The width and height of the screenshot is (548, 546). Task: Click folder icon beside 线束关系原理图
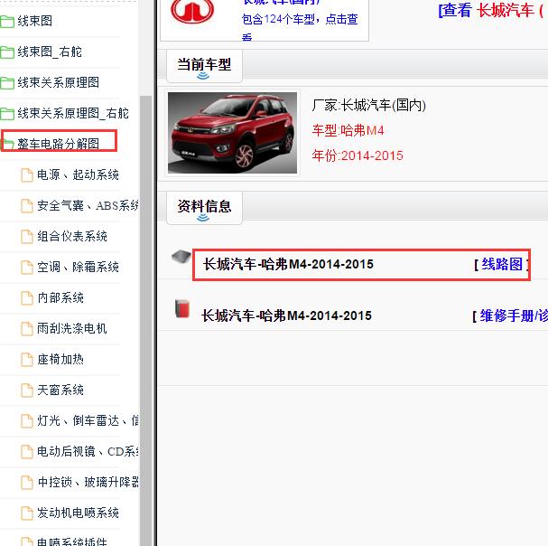[x=7, y=83]
